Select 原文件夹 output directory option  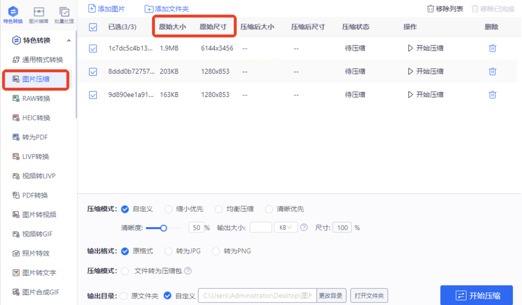point(124,296)
